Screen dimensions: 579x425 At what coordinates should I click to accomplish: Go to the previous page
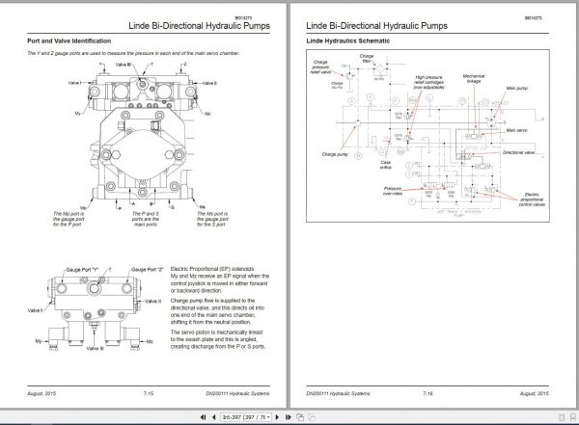click(214, 417)
